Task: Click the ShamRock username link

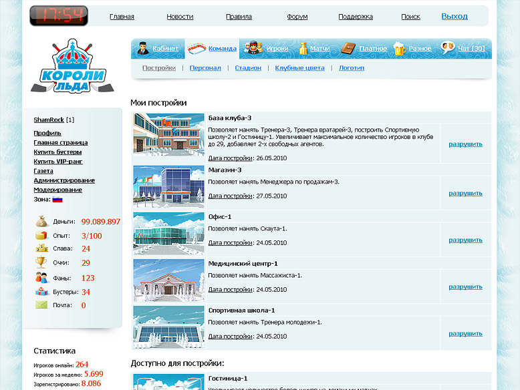Action: click(x=49, y=120)
